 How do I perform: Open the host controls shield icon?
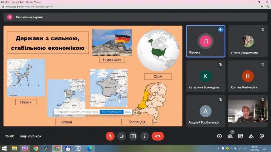pos(262,136)
